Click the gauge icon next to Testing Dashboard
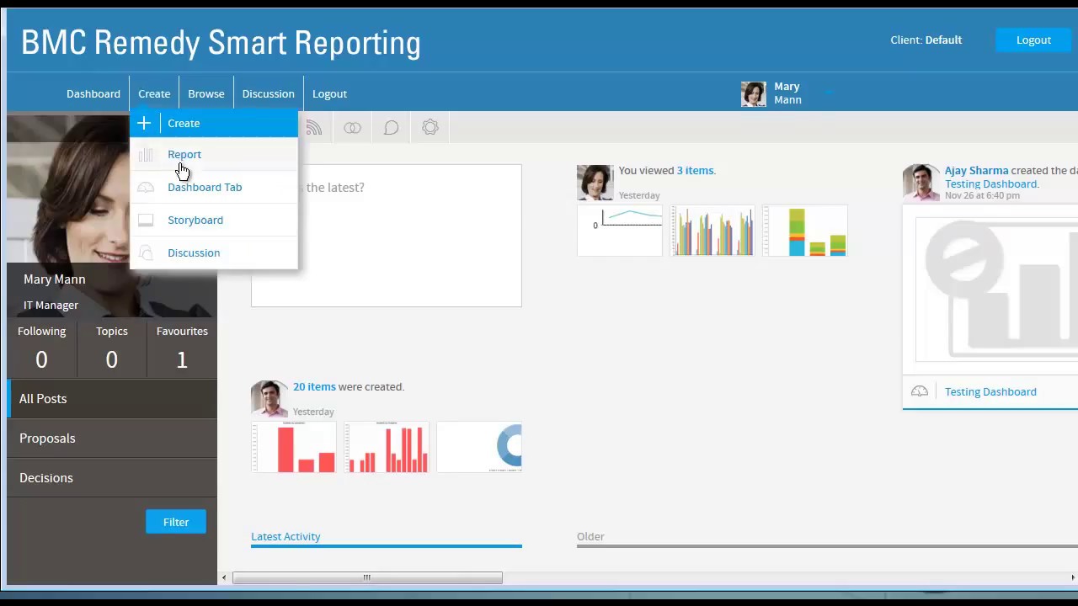Screen dimensions: 1078x606 pos(920,391)
